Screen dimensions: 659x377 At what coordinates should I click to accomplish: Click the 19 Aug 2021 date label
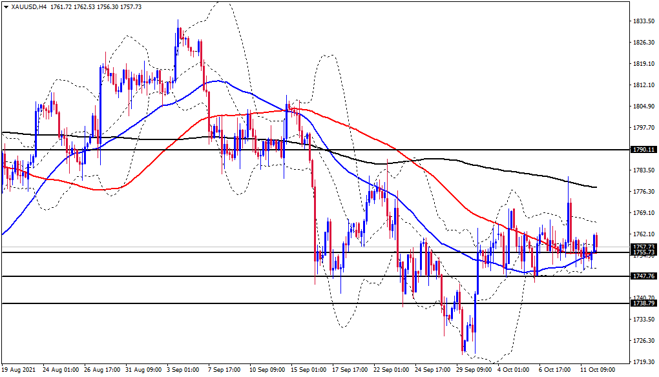pyautogui.click(x=19, y=370)
